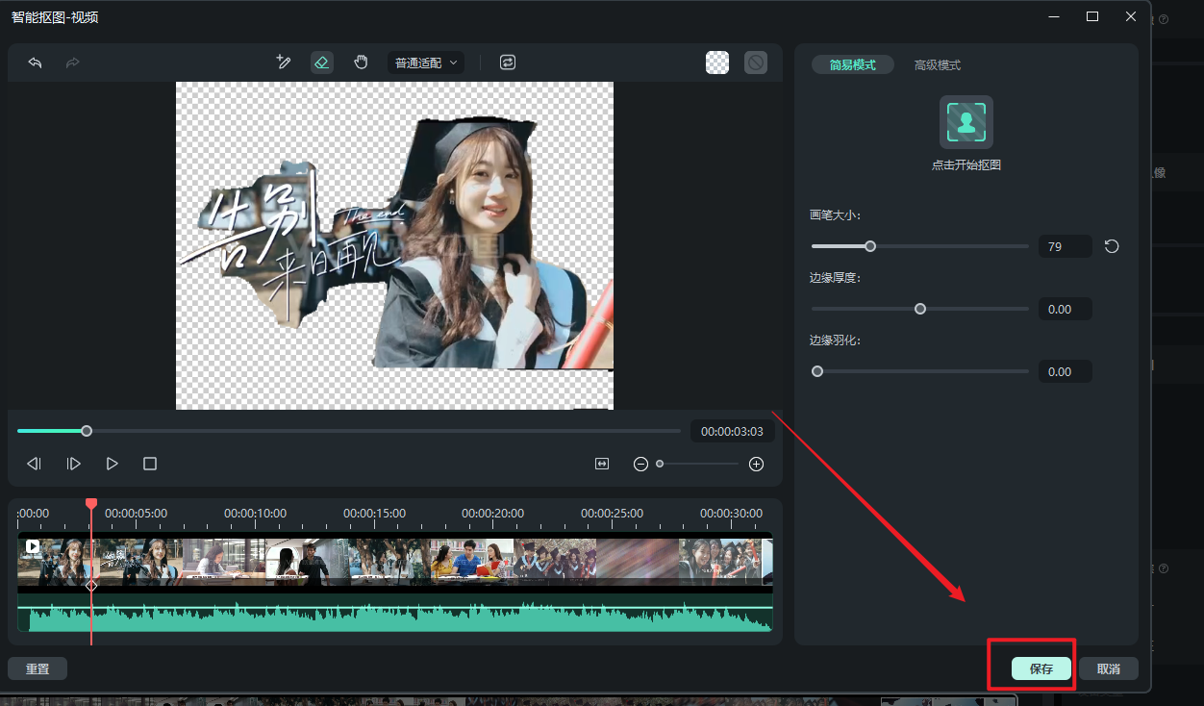Click the 边缘羽化 value field
Viewport: 1204px width, 706px height.
1065,371
